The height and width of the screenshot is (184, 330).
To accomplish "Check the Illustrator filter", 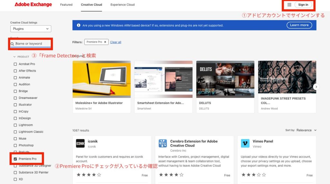I will [15, 105].
